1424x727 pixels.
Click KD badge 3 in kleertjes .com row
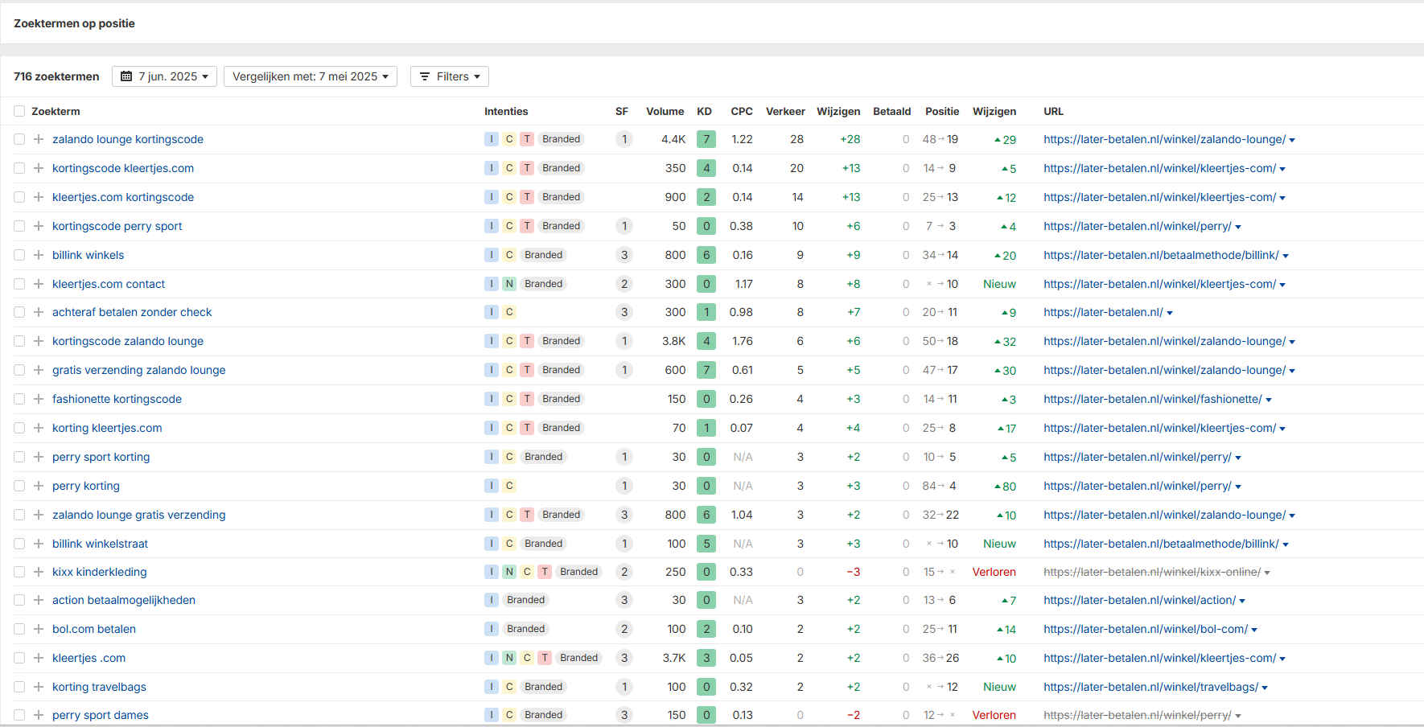[x=706, y=658]
